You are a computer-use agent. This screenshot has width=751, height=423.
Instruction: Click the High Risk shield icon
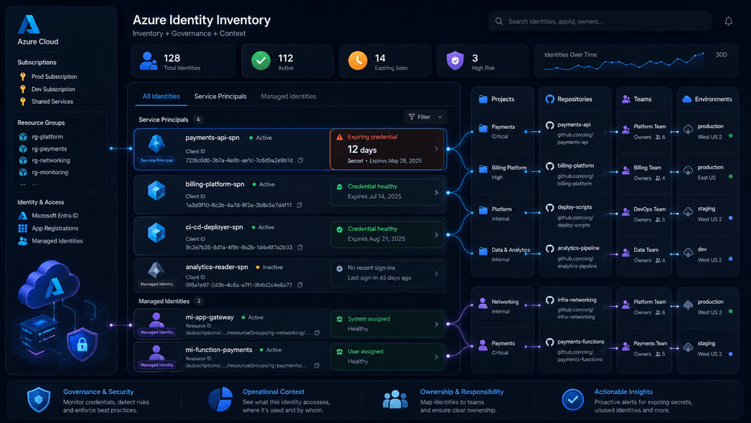coord(455,61)
